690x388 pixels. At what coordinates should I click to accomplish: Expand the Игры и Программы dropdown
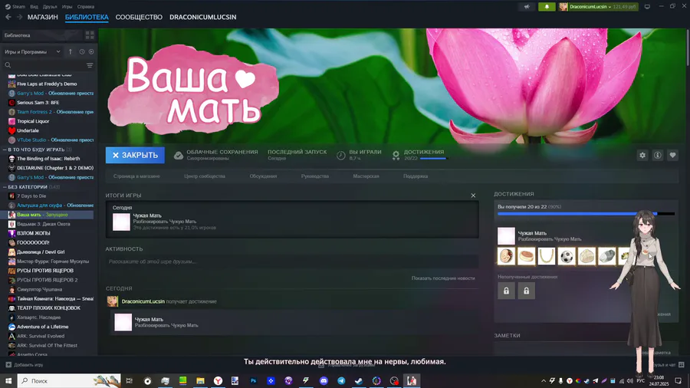click(32, 51)
